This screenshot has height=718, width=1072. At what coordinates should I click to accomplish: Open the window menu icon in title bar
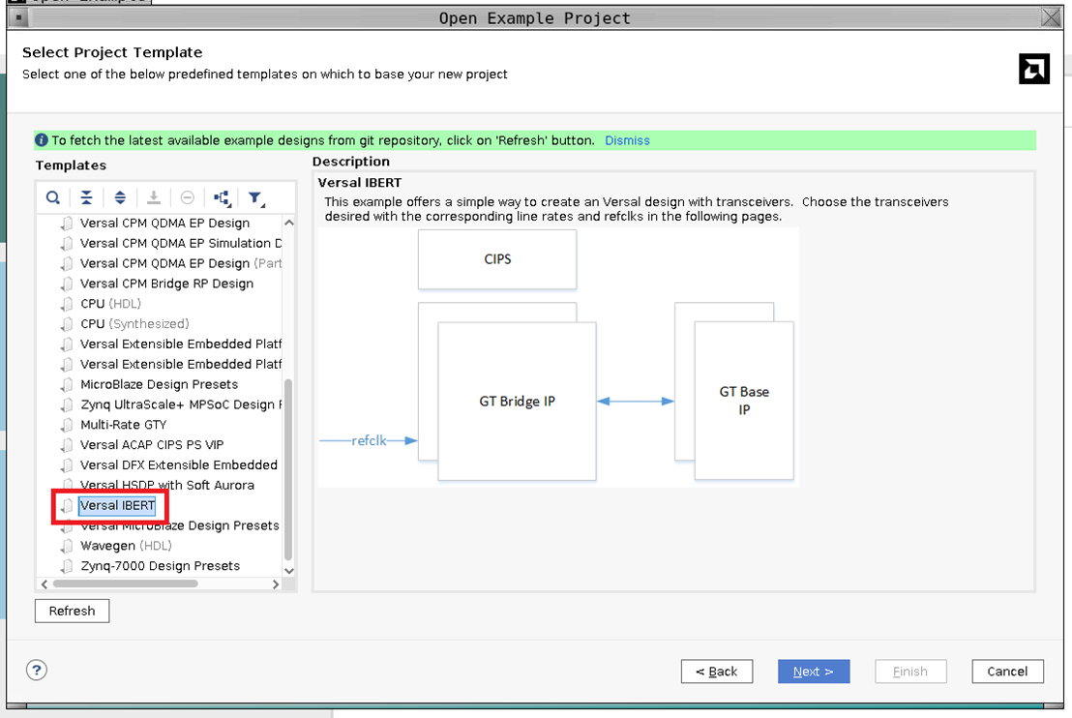18,17
